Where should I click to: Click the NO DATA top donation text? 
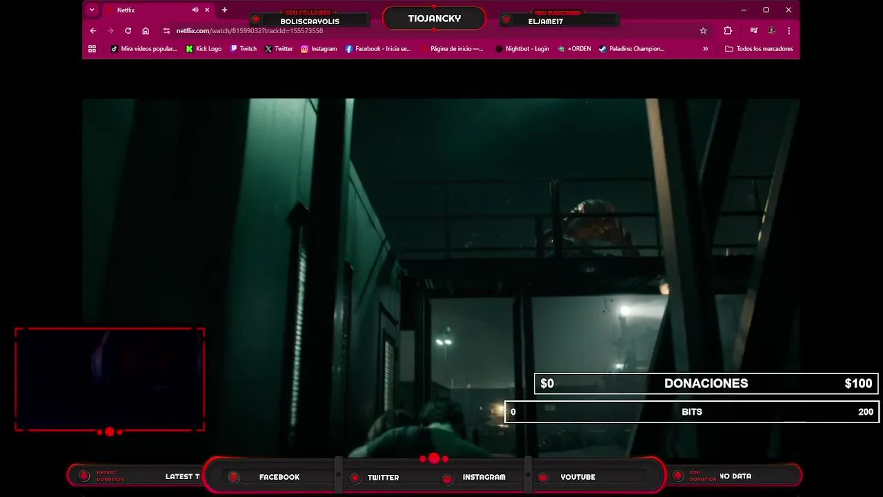[x=735, y=476]
